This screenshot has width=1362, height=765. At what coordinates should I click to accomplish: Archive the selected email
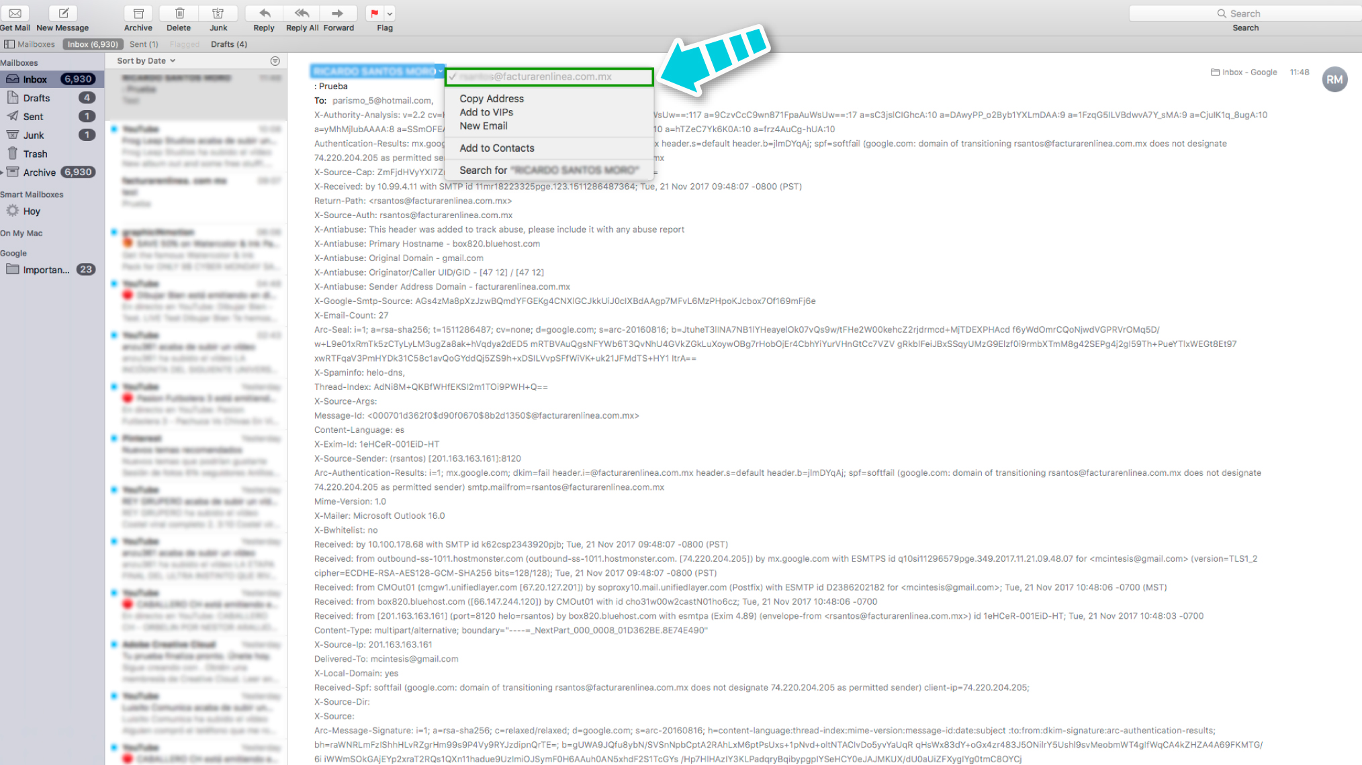[138, 13]
